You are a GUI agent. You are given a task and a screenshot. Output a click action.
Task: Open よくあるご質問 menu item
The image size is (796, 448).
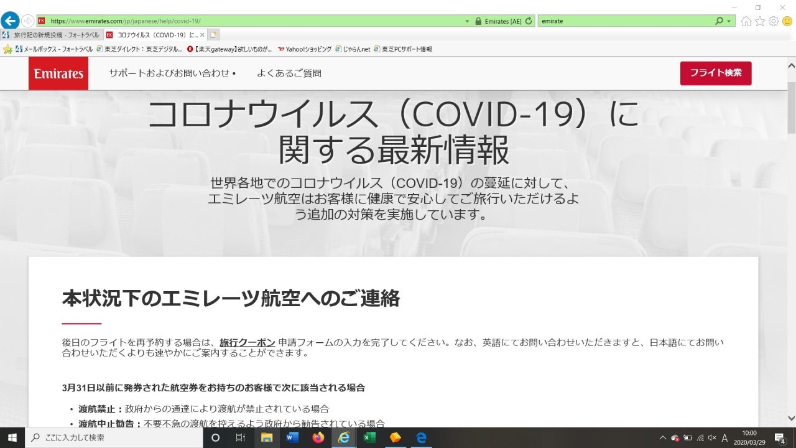tap(289, 73)
